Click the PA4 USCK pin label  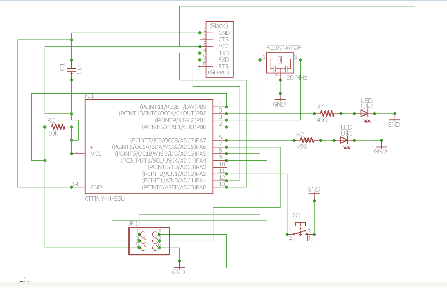(x=163, y=161)
